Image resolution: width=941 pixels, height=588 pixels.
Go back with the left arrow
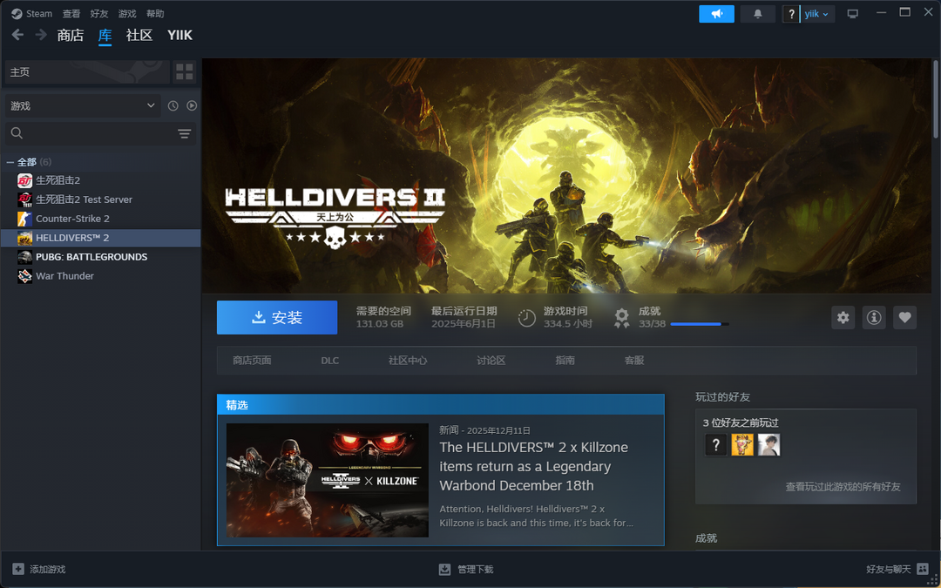[x=17, y=35]
